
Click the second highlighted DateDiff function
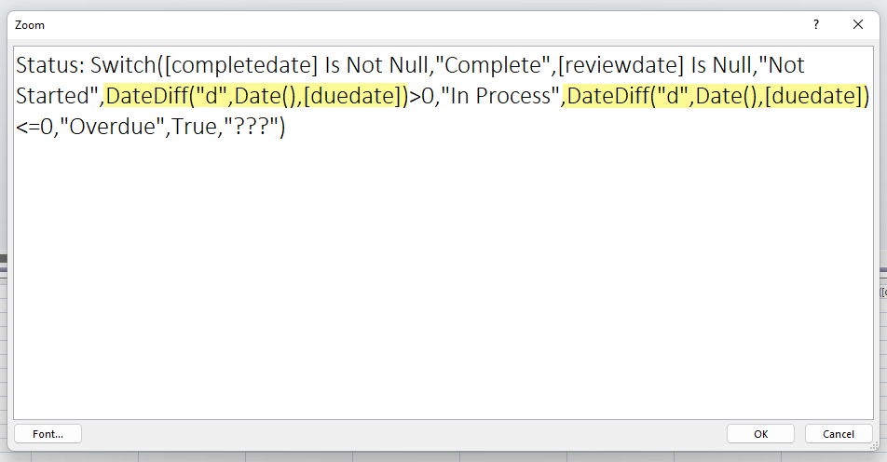(607, 96)
